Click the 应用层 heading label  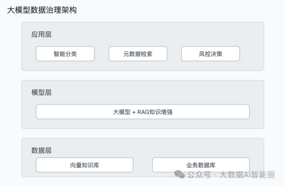(42, 34)
